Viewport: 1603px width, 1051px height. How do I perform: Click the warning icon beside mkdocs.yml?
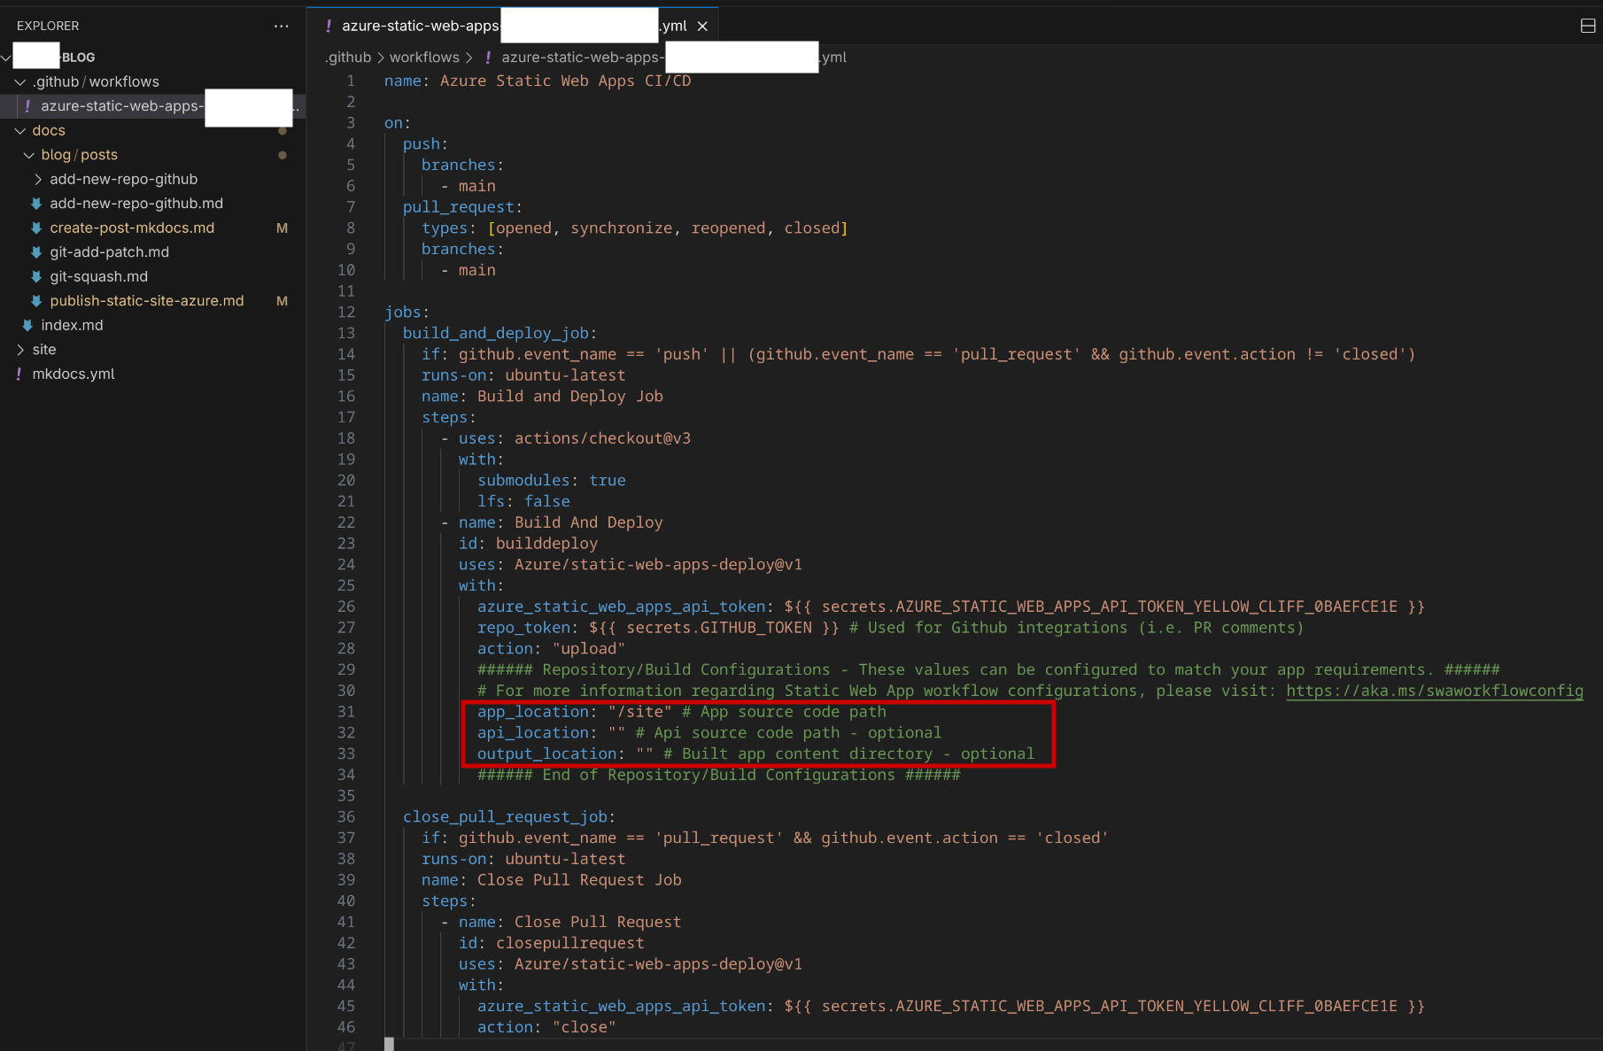click(19, 374)
